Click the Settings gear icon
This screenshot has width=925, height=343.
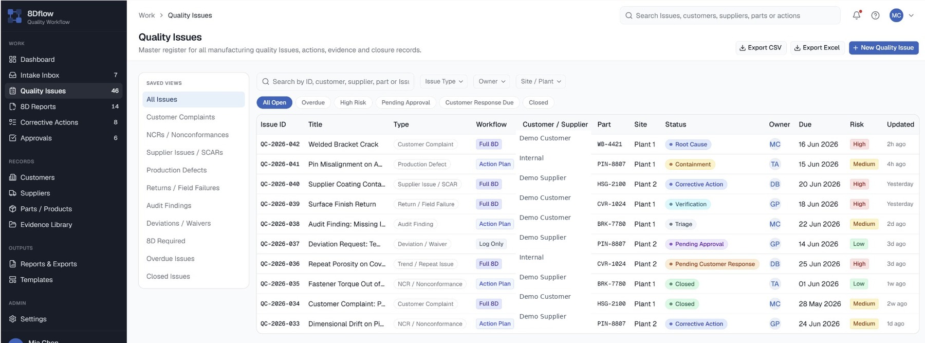click(13, 319)
